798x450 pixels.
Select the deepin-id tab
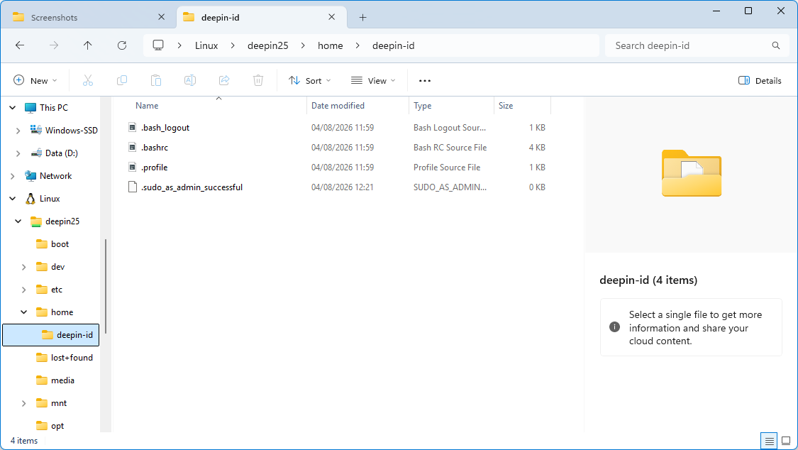(x=262, y=17)
